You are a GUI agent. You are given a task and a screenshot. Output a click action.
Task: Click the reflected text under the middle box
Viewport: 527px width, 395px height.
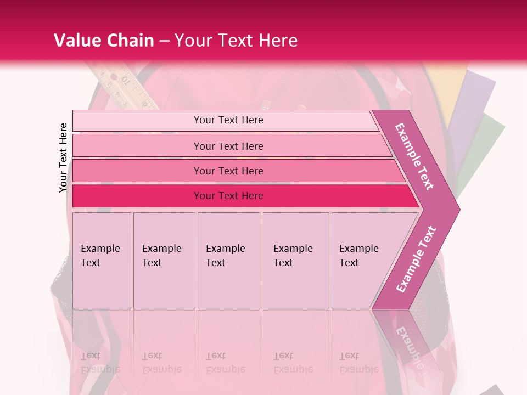pos(225,362)
